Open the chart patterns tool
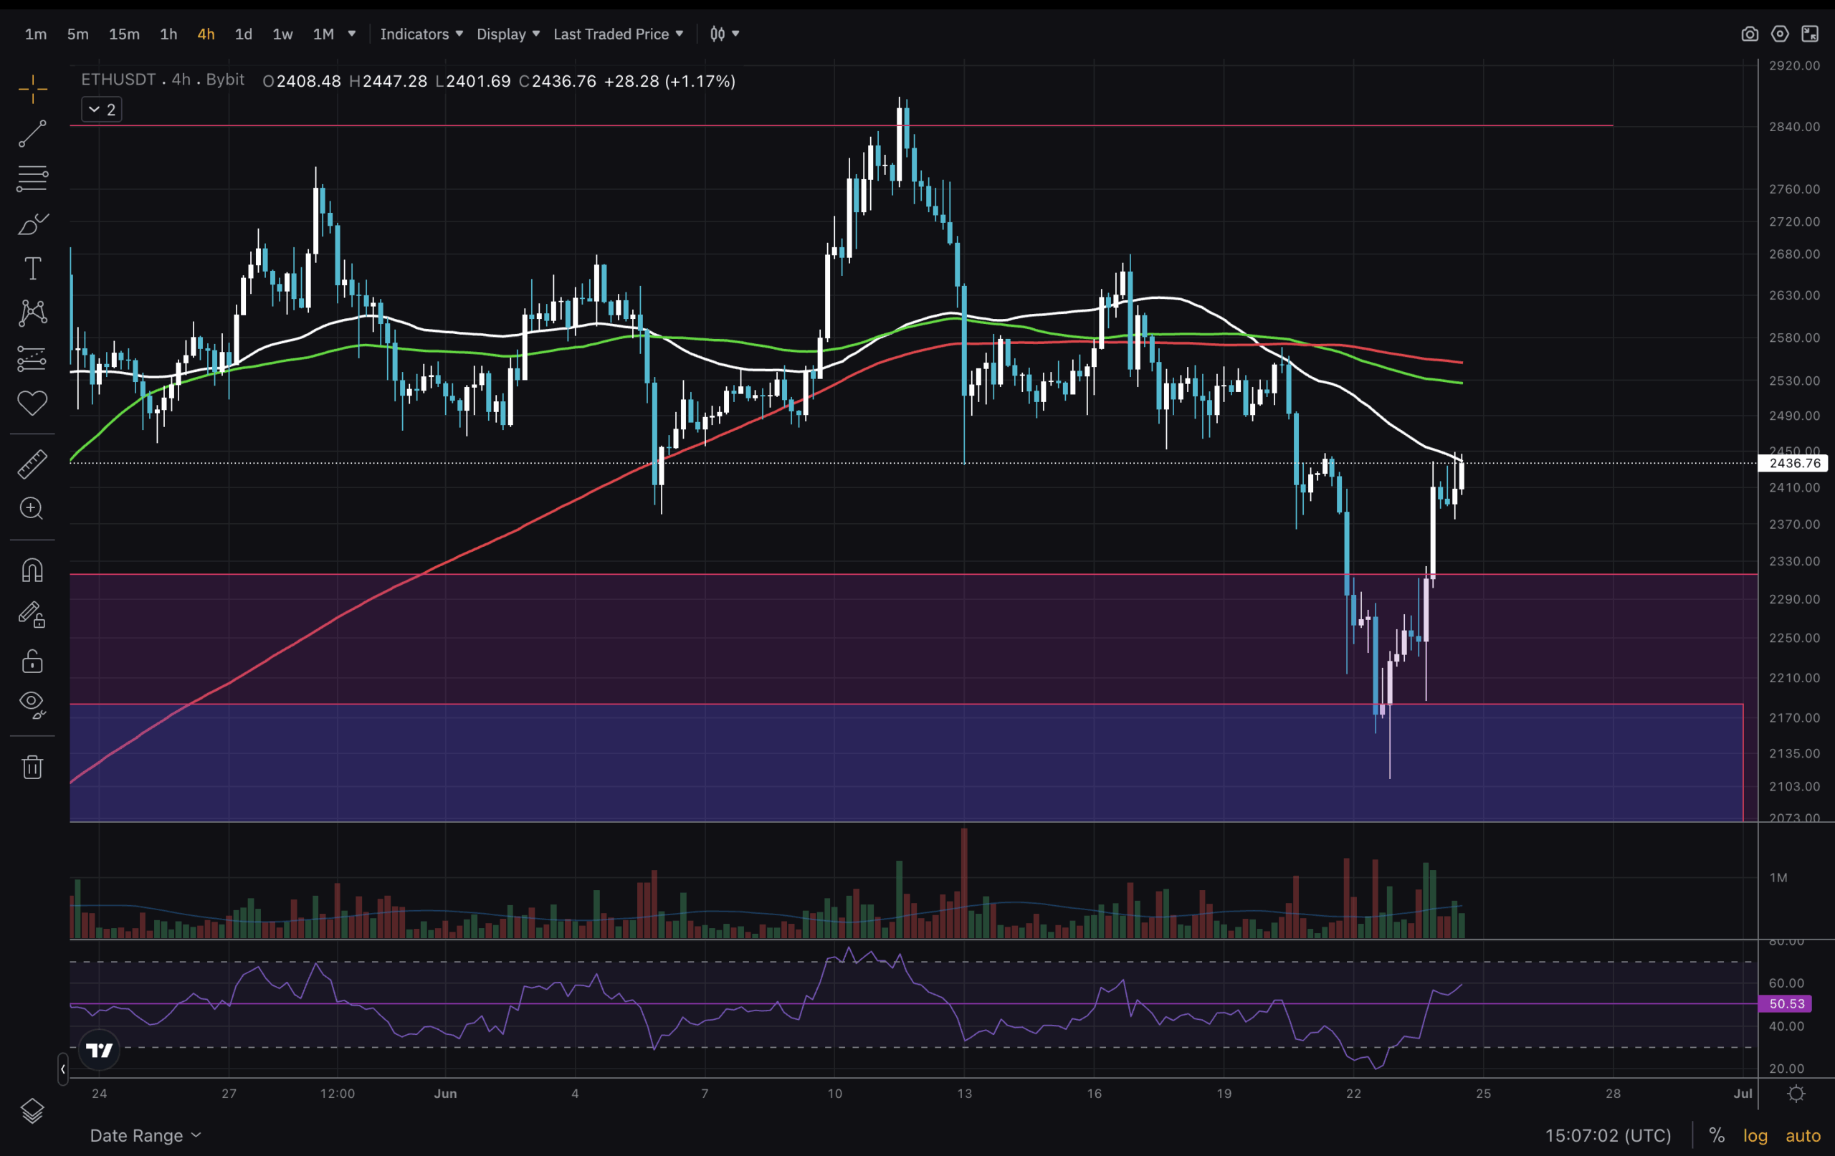1835x1156 pixels. point(32,313)
